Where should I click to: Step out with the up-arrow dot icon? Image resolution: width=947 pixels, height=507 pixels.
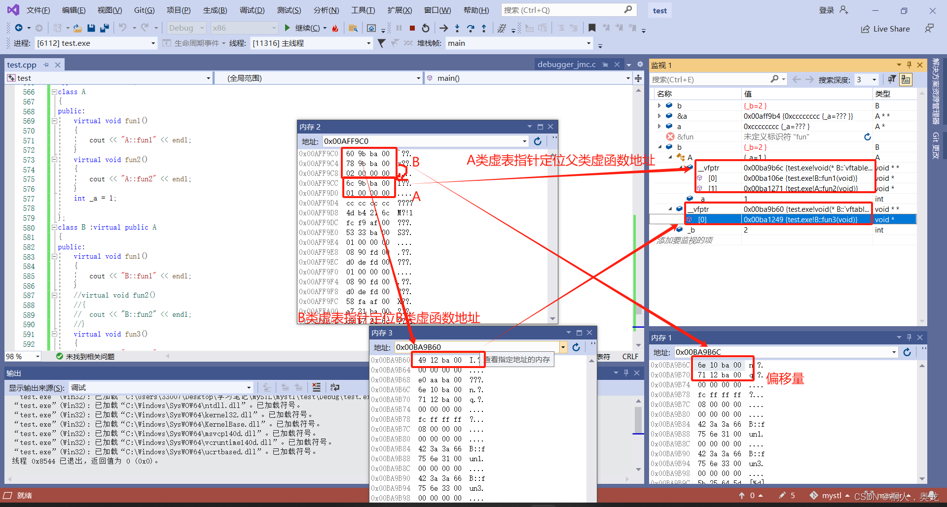[484, 28]
